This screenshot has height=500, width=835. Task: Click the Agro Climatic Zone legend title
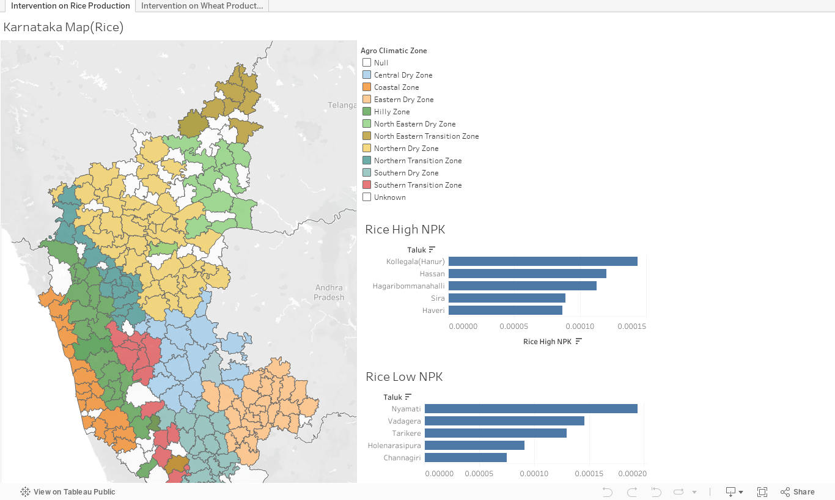click(x=394, y=51)
